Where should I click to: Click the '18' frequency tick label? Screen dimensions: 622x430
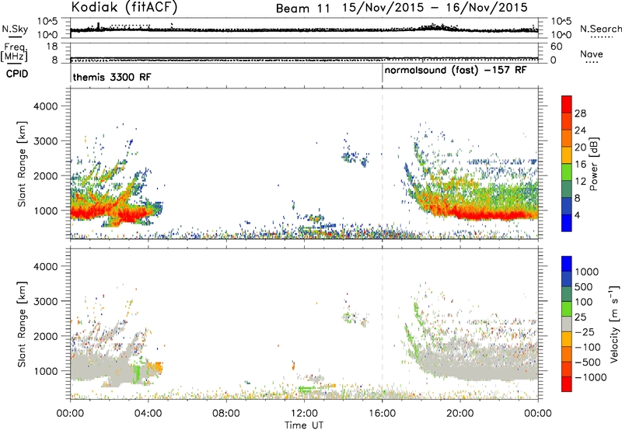pyautogui.click(x=52, y=47)
